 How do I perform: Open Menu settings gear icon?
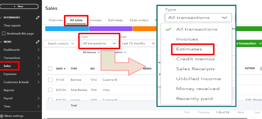click(2, 116)
